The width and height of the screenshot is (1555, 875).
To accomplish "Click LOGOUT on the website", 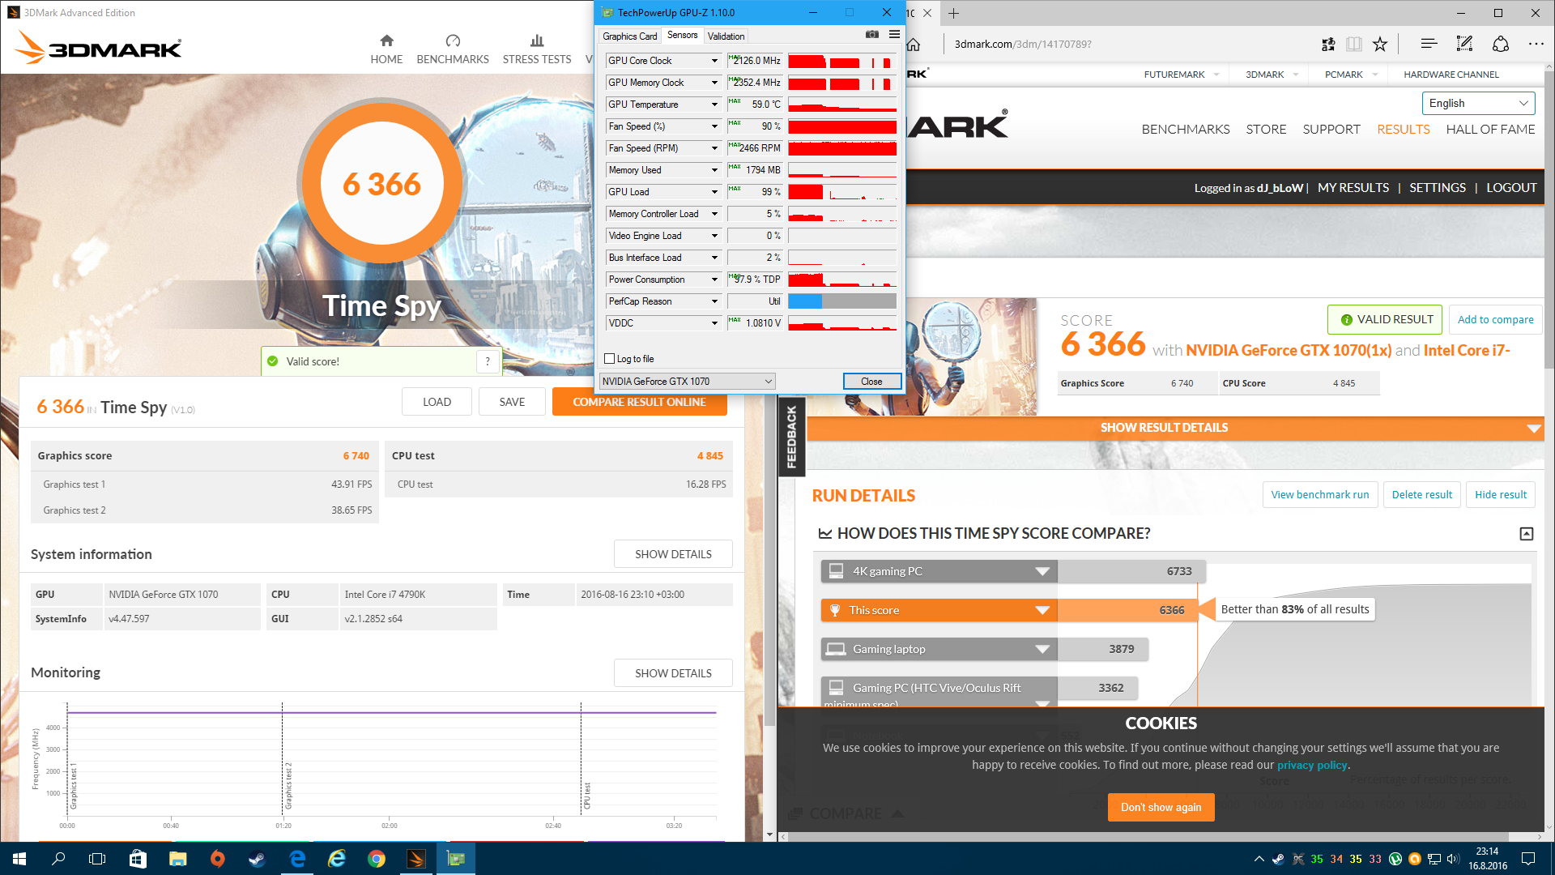I will (x=1510, y=187).
